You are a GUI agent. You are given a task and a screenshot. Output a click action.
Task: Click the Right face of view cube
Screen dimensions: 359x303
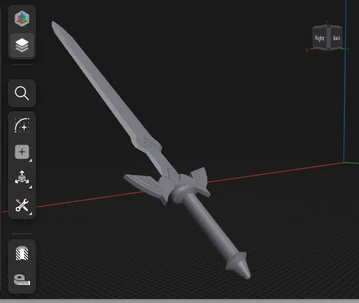pos(320,38)
